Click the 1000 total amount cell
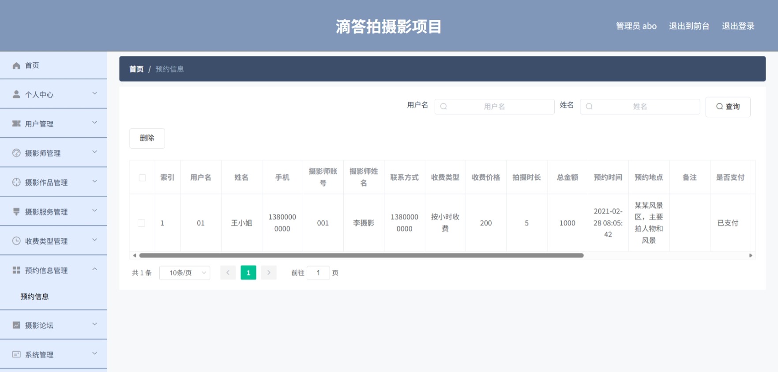Screen dimensions: 778x372 click(568, 223)
